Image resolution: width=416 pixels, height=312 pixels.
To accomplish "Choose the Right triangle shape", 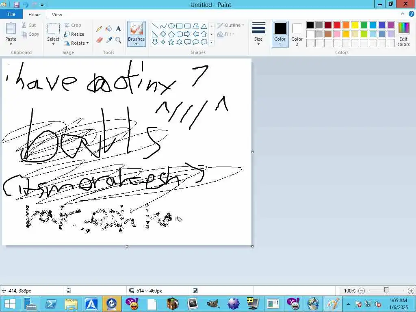I will coord(155,34).
